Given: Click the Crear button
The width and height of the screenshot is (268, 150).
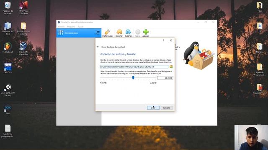Looking at the screenshot, I should click(153, 108).
